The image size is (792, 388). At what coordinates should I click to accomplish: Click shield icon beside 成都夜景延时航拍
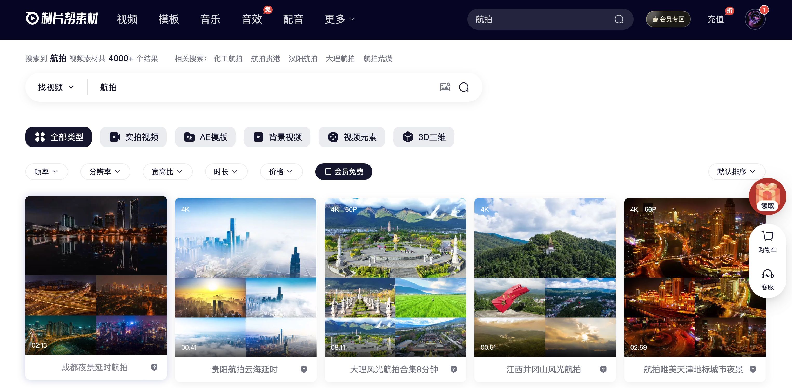(x=154, y=367)
